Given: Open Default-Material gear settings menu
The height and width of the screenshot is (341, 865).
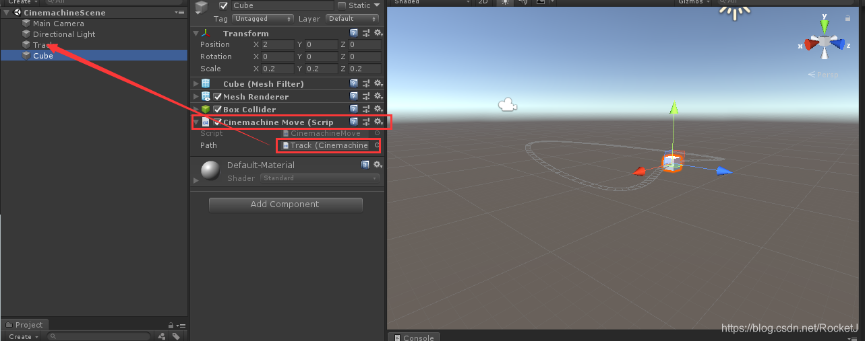Looking at the screenshot, I should point(377,164).
